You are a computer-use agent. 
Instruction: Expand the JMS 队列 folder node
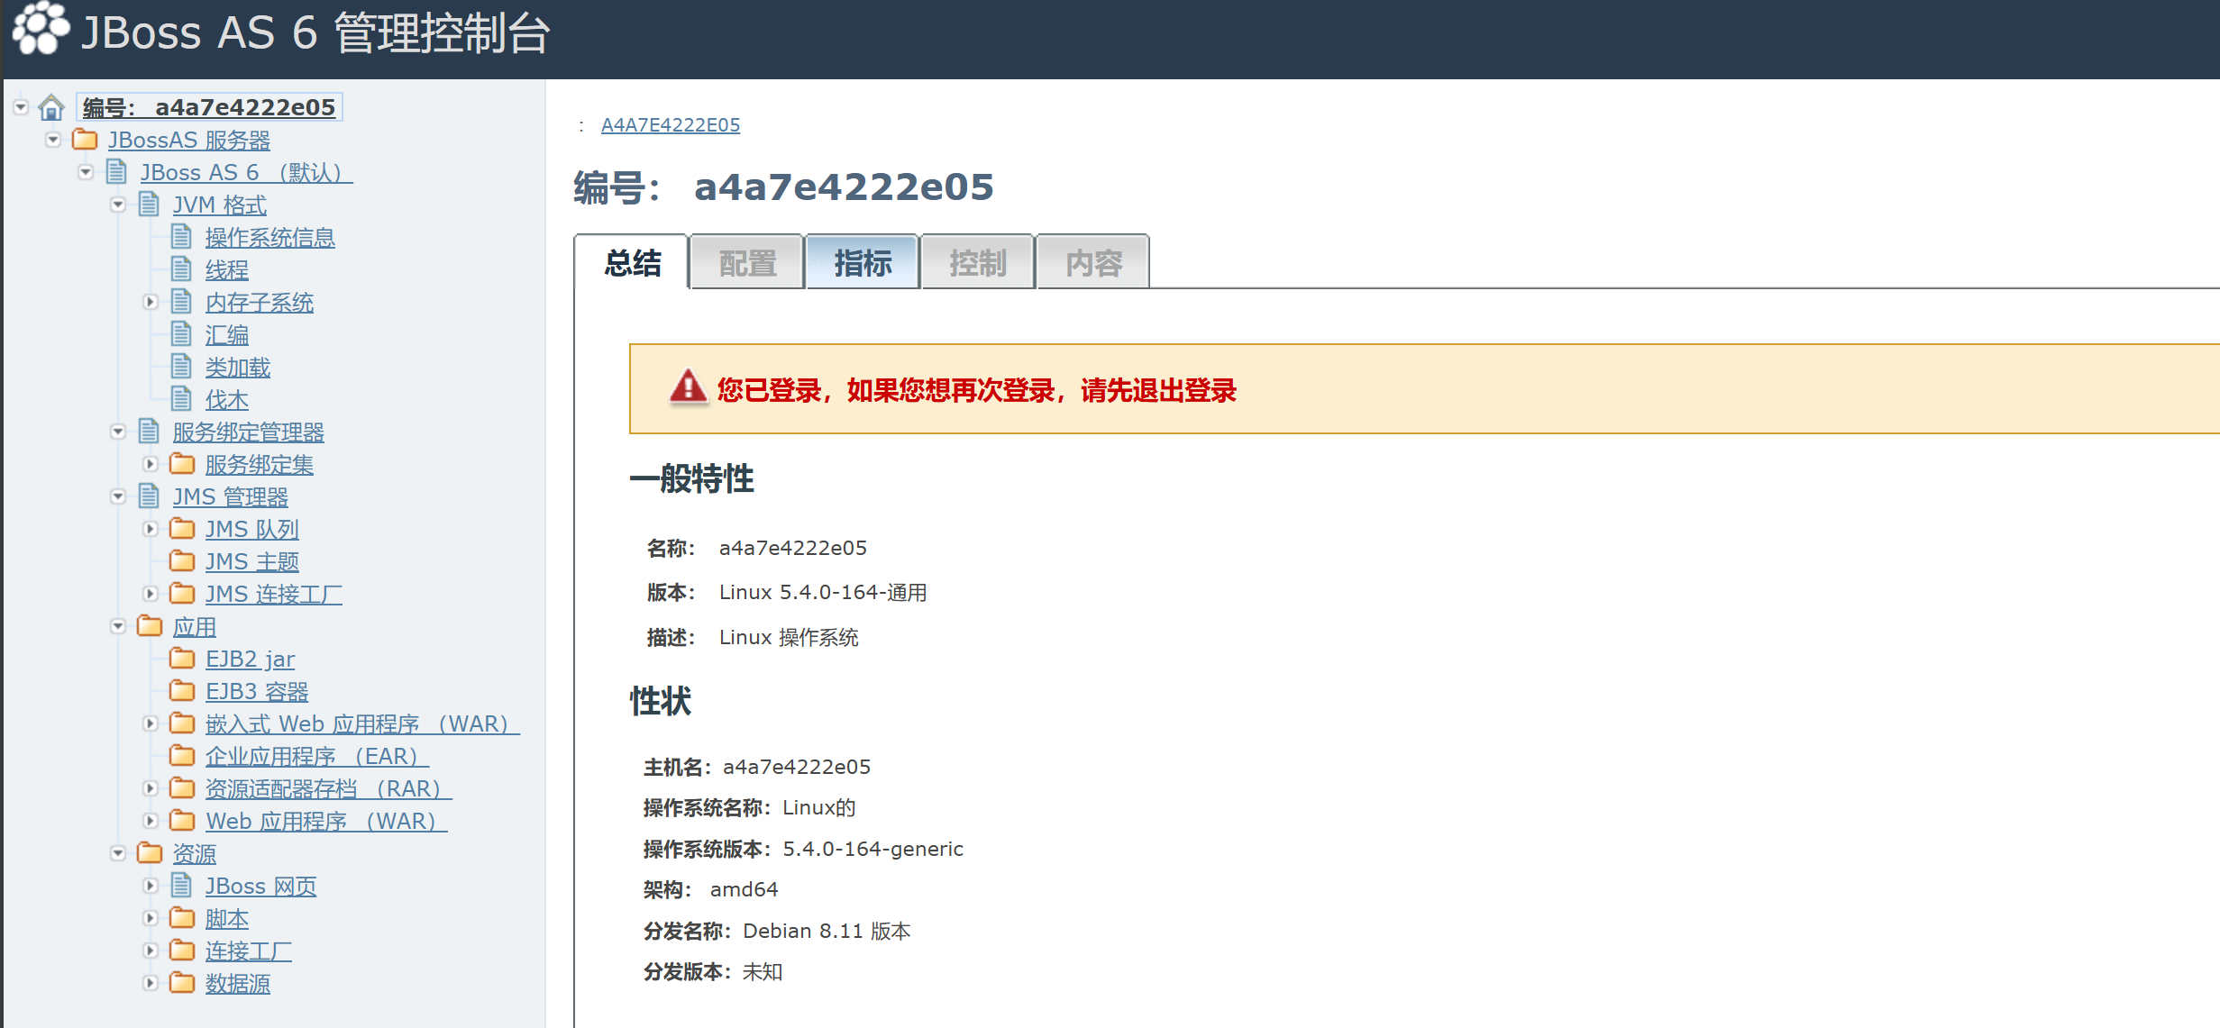151,529
